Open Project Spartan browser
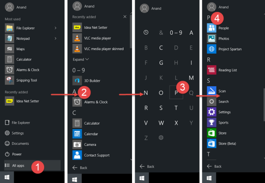 (x=224, y=49)
